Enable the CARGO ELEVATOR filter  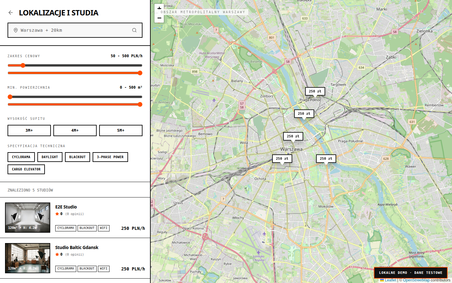(x=26, y=169)
